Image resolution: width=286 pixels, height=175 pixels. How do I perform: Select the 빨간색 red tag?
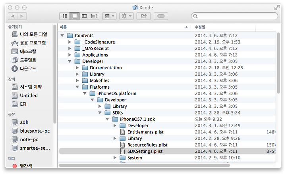point(22,165)
